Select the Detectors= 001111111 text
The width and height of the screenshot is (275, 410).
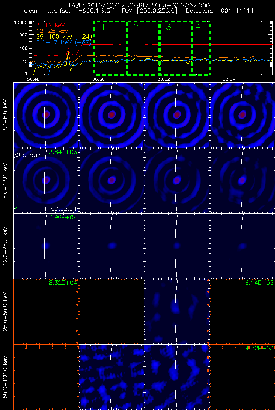tap(220, 12)
